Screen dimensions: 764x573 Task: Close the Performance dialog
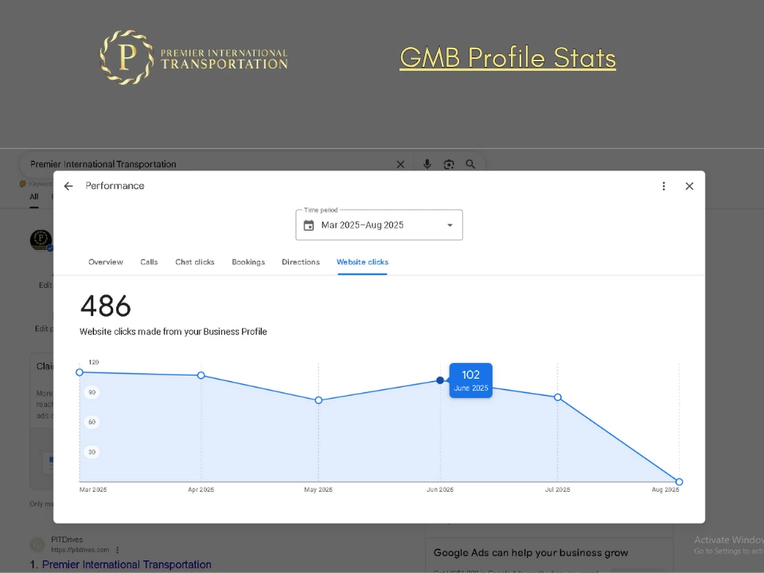tap(689, 186)
